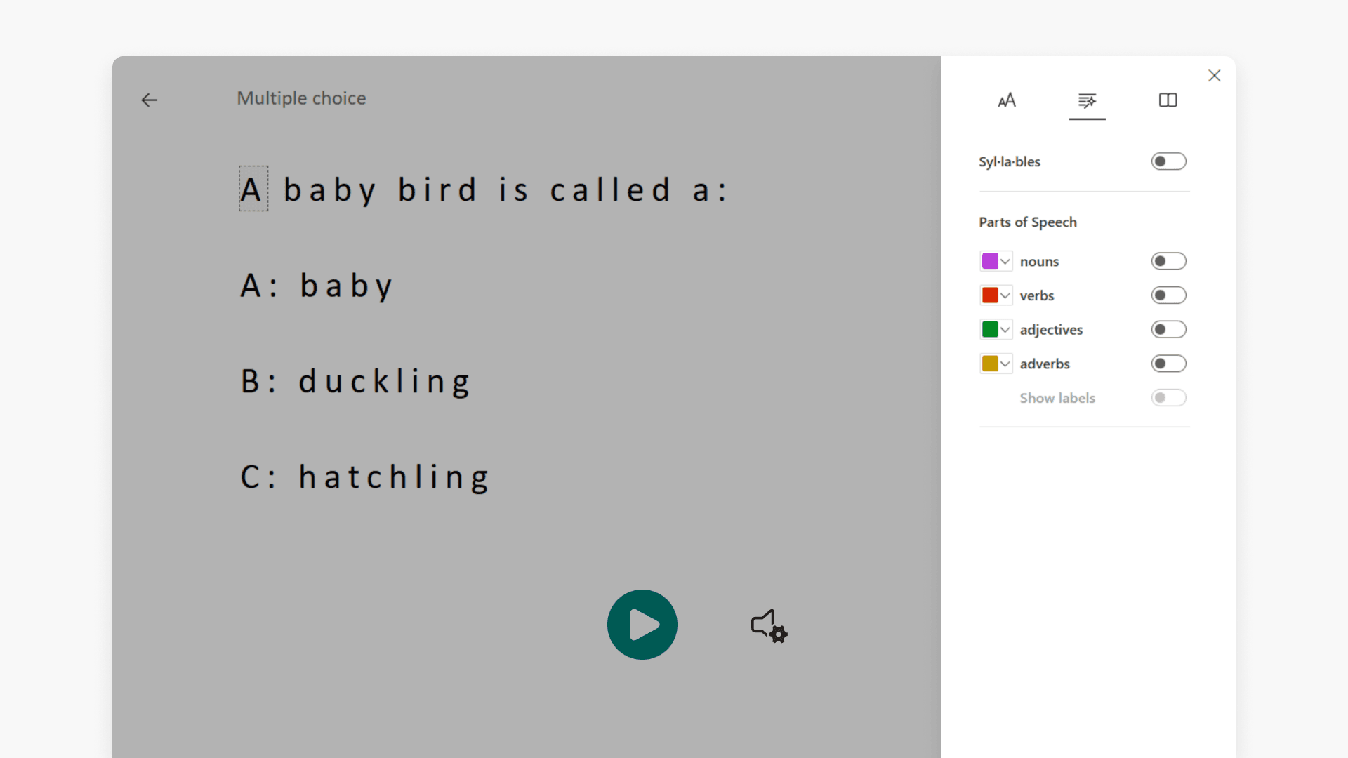Screen dimensions: 1348x758
Task: Click the back arrow to exit the reader
Action: (149, 100)
